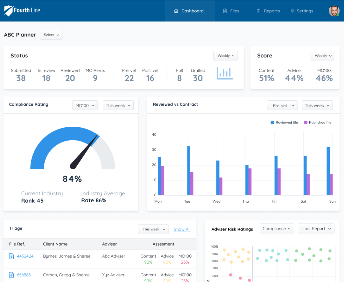Open the Dashboard tab
Viewport: 344px width, 282px height.
[x=190, y=11]
